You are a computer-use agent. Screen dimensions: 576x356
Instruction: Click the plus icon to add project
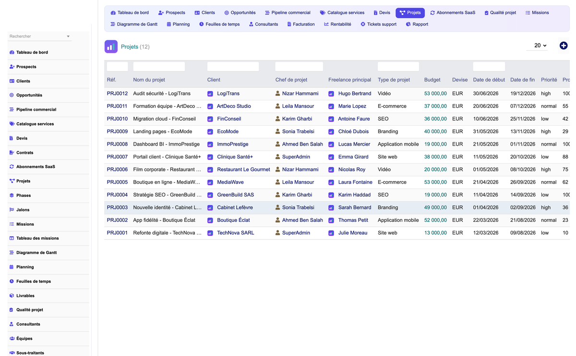[564, 46]
